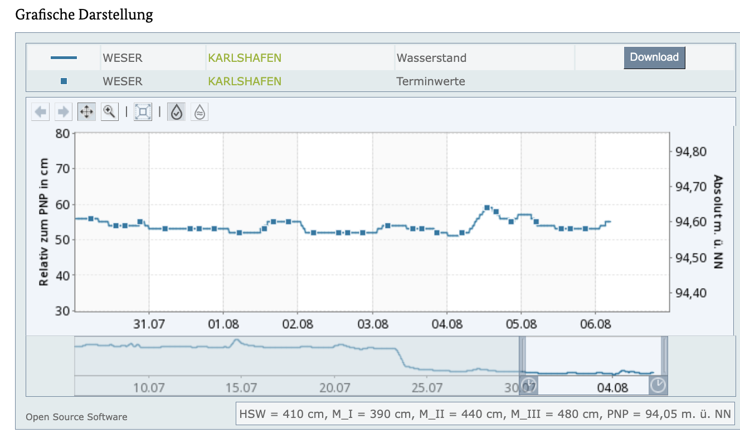Click the Absolut m. ü. NN axis title

tap(718, 222)
